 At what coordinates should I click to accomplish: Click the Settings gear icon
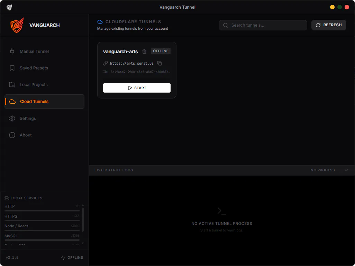pyautogui.click(x=12, y=118)
